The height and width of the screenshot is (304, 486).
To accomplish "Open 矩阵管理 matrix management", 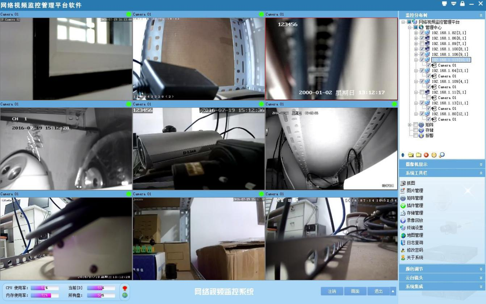I will pyautogui.click(x=415, y=198).
